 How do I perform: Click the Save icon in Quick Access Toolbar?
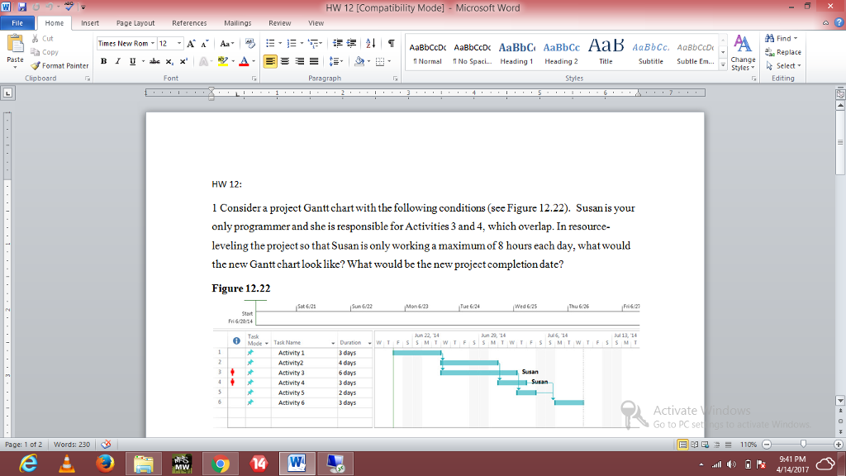[x=21, y=5]
